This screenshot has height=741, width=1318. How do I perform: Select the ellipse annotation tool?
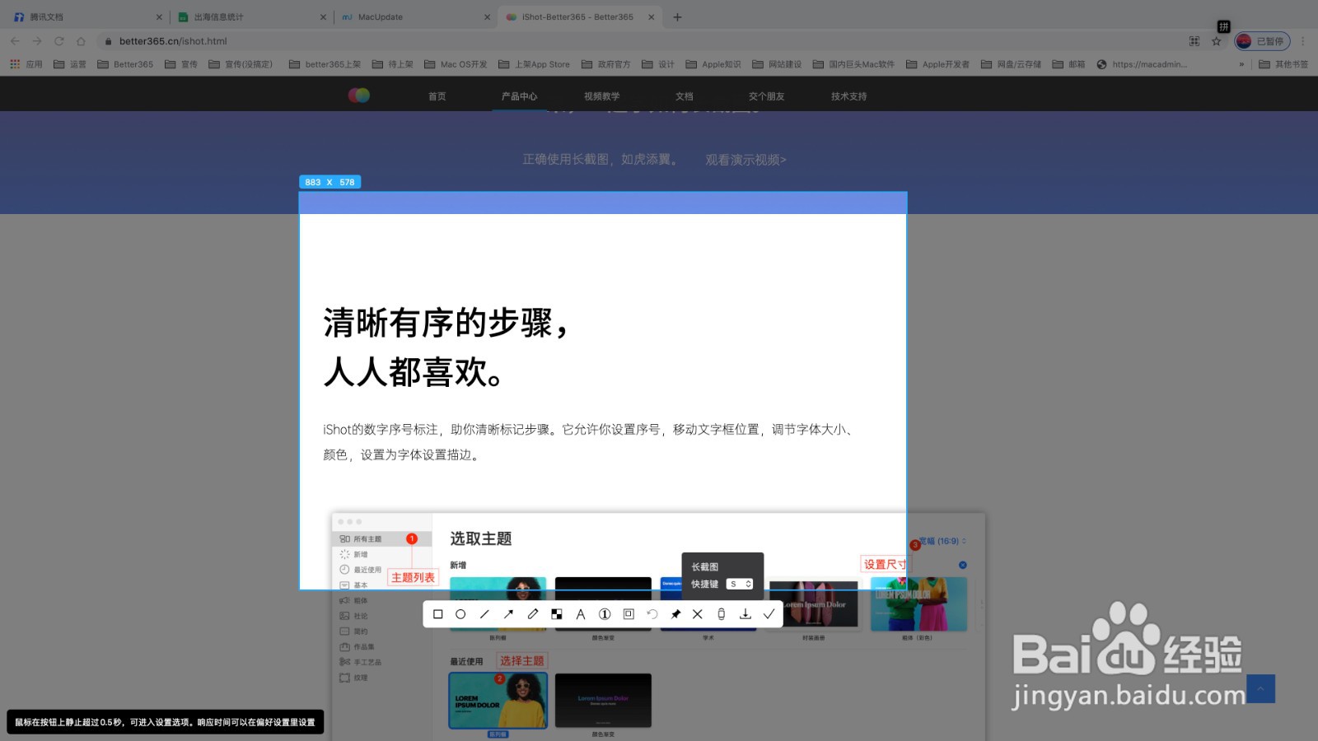click(x=461, y=614)
